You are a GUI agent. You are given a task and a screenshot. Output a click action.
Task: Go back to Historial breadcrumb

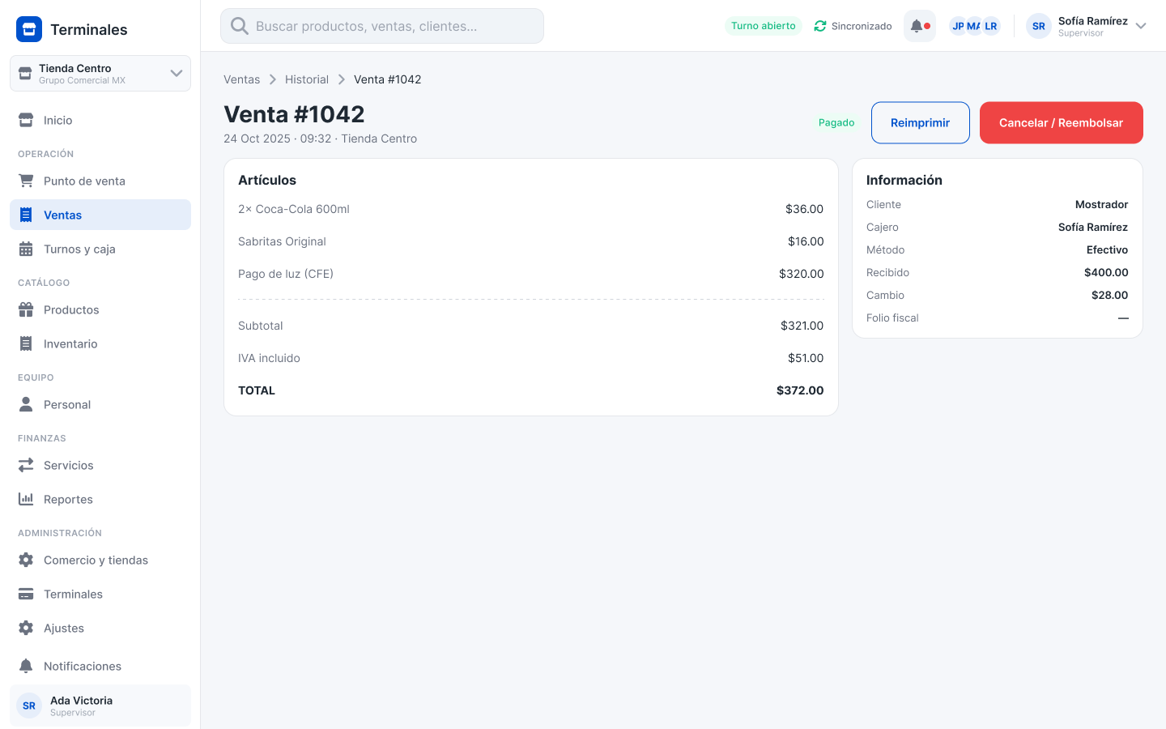[x=307, y=79]
